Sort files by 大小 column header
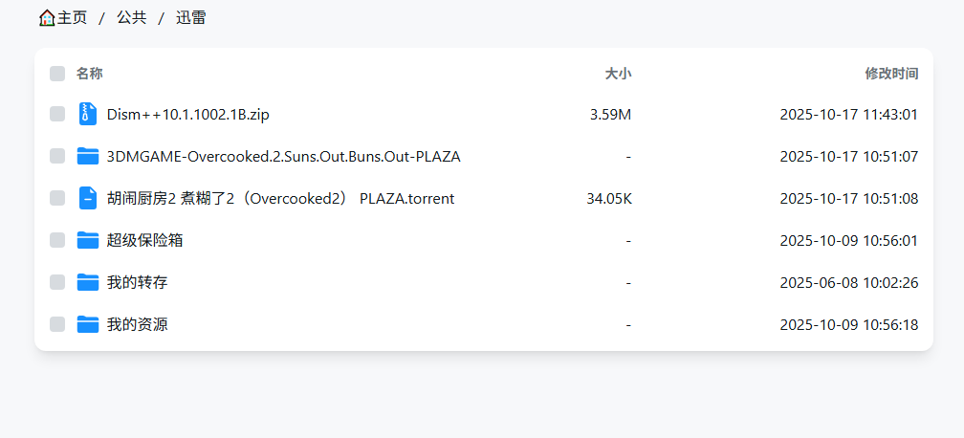Viewport: 964px width, 438px height. 618,74
